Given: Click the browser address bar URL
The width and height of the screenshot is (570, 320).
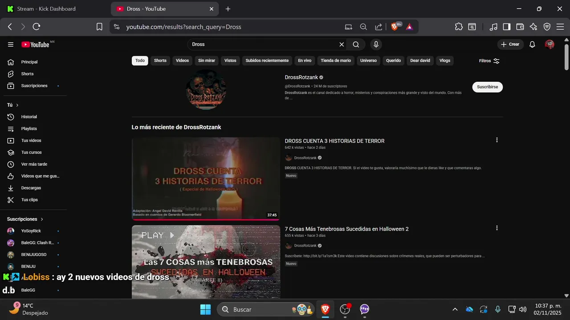Looking at the screenshot, I should tap(183, 27).
